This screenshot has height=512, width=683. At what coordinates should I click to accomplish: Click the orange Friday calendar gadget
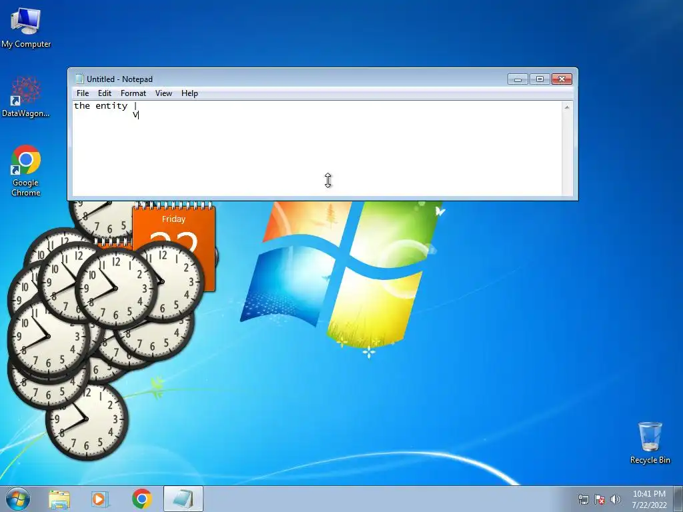click(x=174, y=224)
